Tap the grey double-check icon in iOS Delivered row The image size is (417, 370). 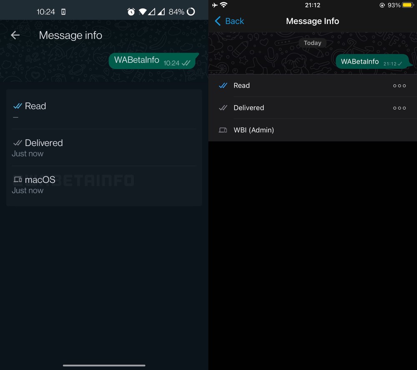[223, 108]
